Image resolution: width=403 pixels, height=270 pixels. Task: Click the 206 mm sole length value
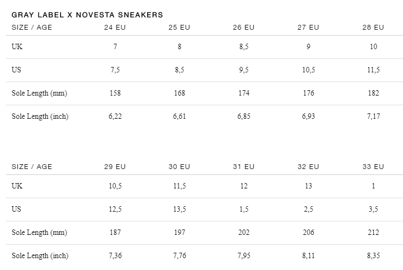308,233
